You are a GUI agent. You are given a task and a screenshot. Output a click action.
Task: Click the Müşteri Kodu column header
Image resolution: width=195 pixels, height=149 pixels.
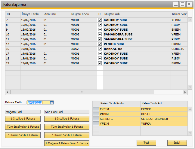(x=83, y=14)
